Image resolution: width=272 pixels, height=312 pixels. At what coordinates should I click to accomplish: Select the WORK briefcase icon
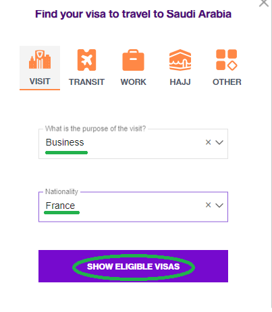point(133,60)
